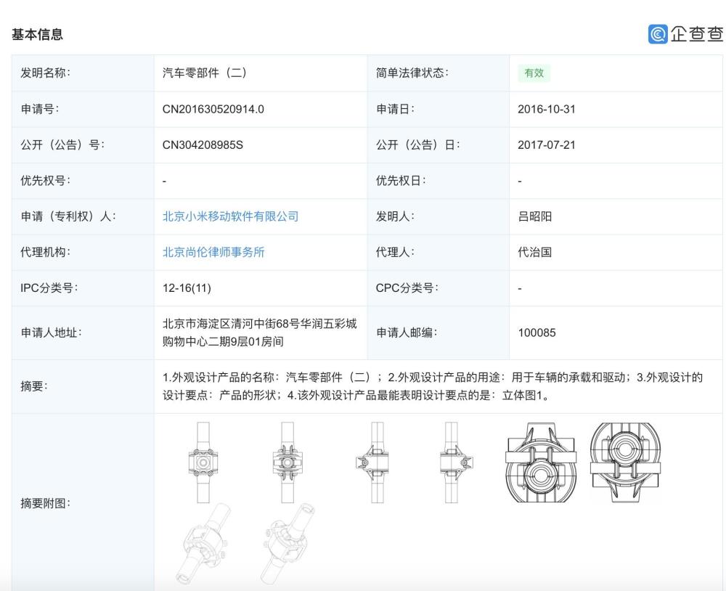Open the second drawing thumbnail with fins
The image size is (726, 591).
tap(287, 462)
